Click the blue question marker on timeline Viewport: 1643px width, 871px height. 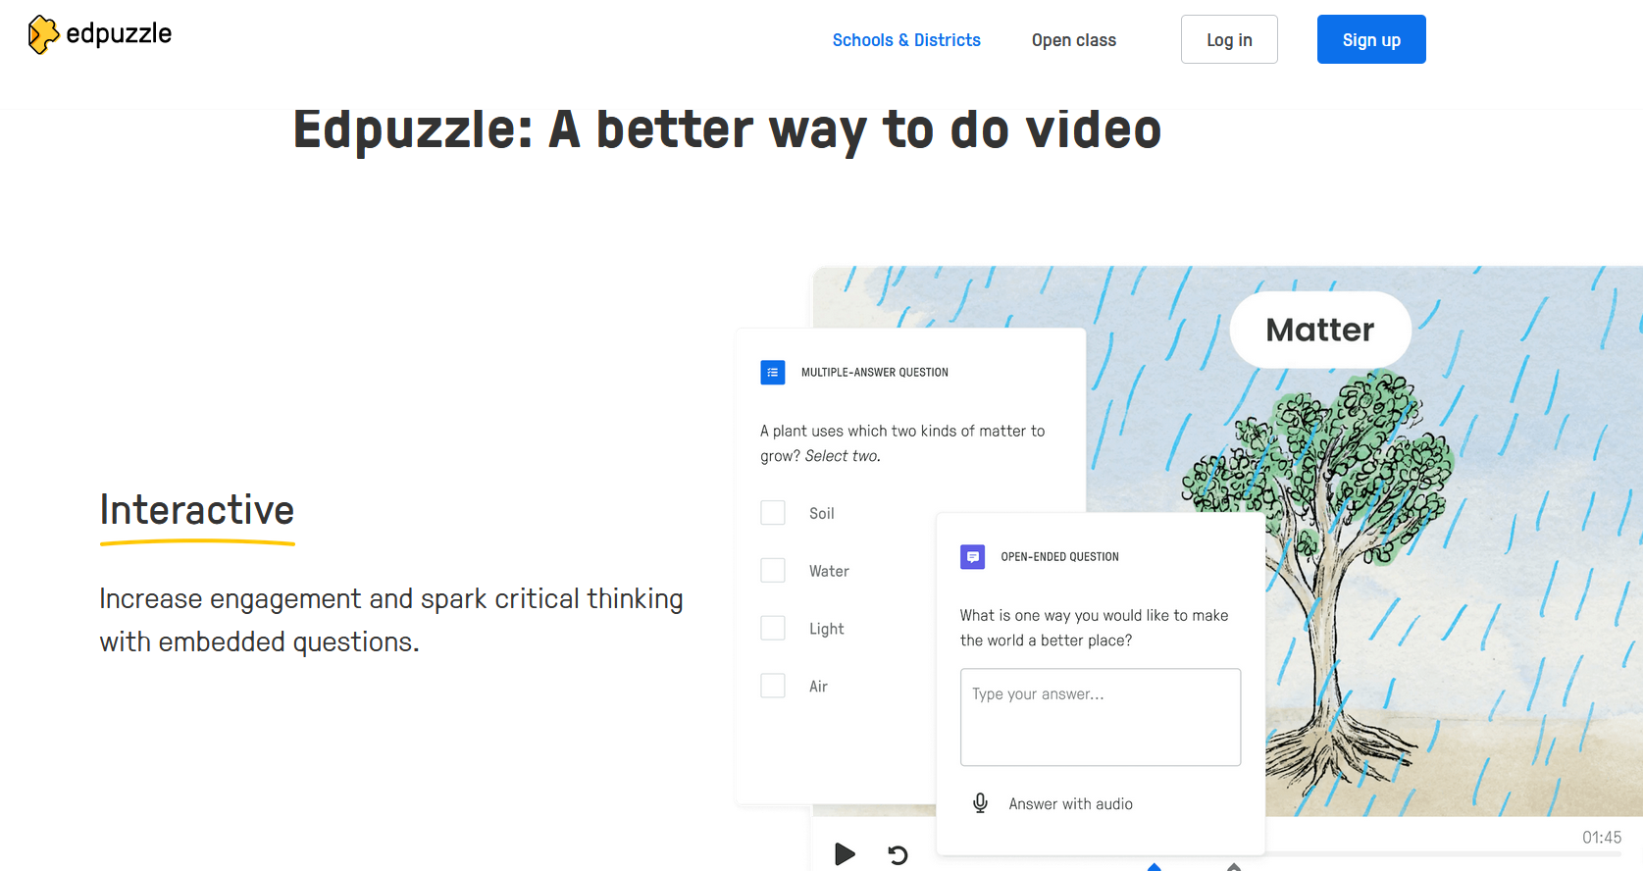click(1155, 867)
